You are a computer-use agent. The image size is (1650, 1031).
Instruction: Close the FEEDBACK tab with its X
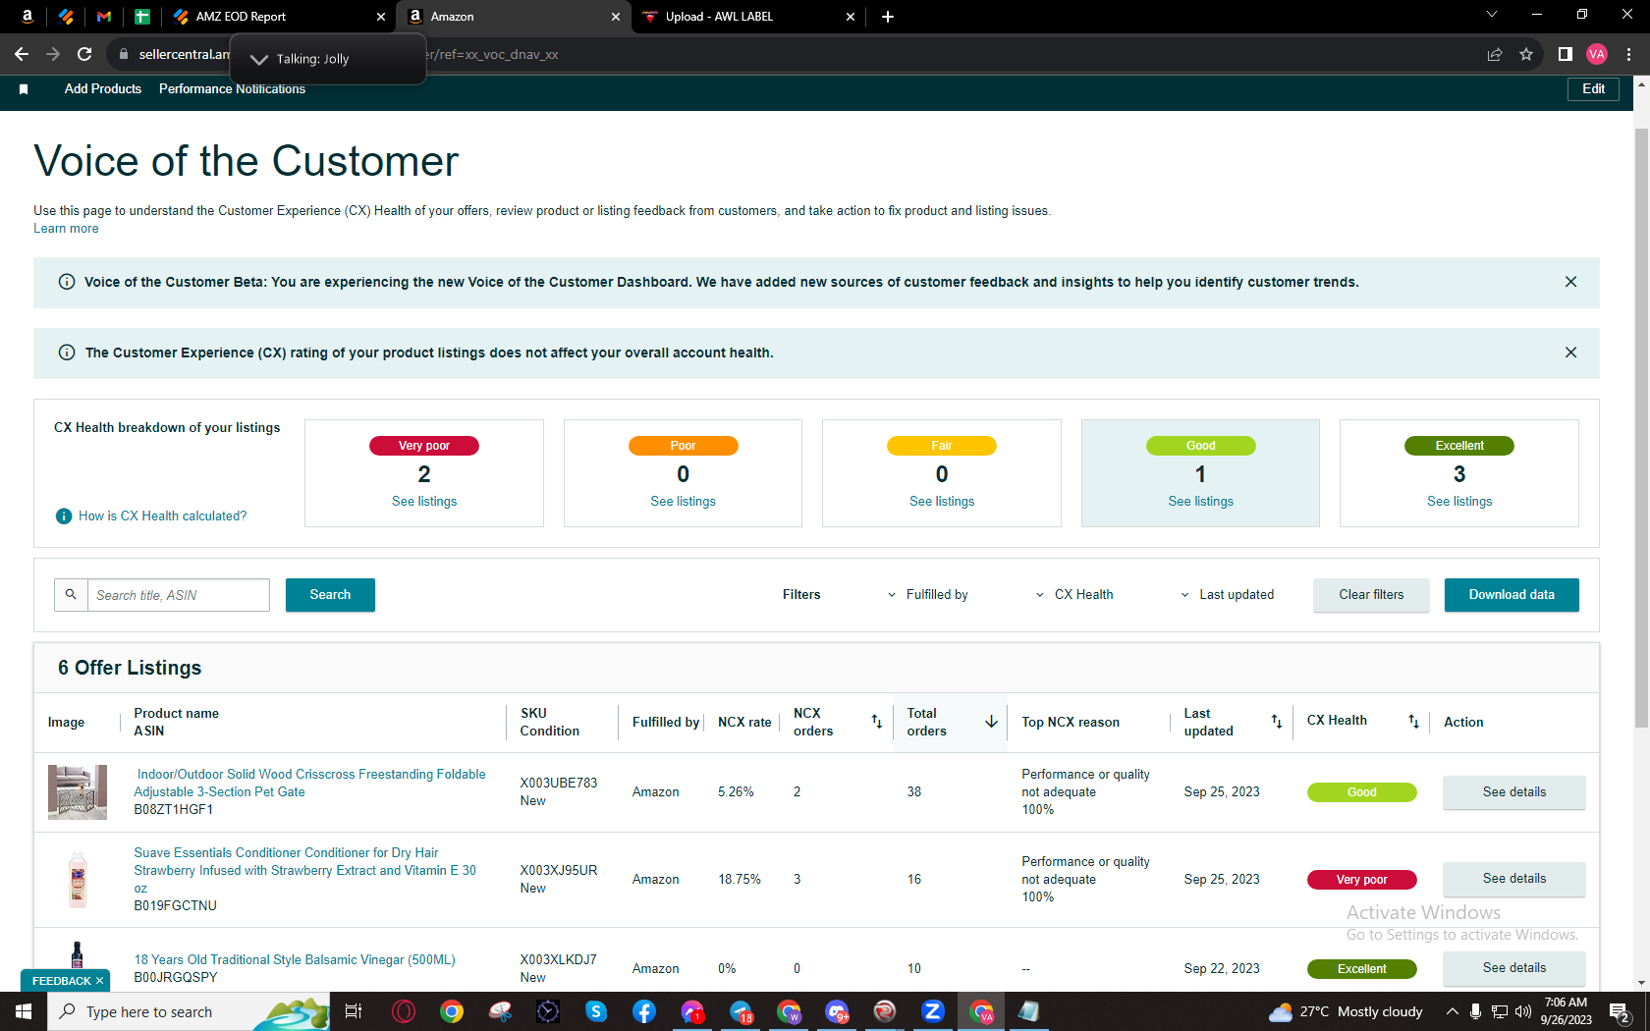pos(99,981)
